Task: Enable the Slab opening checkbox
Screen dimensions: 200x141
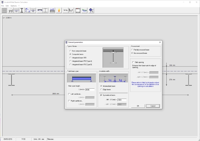Action: [x=138, y=62]
